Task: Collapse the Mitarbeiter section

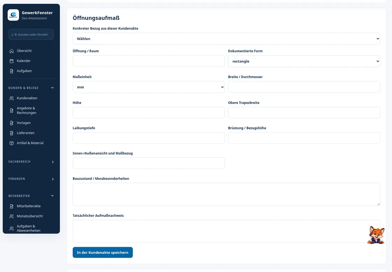Action: click(x=31, y=196)
